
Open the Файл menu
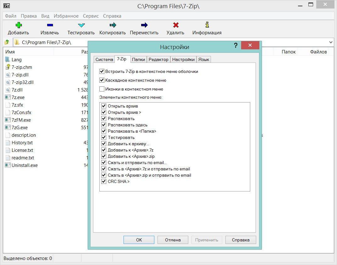[11, 16]
